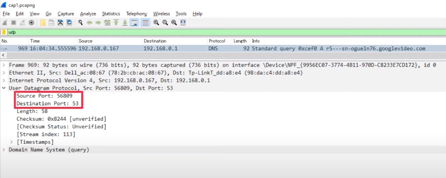Open the Analyze menu
The width and height of the screenshot is (446, 178).
coord(88,14)
